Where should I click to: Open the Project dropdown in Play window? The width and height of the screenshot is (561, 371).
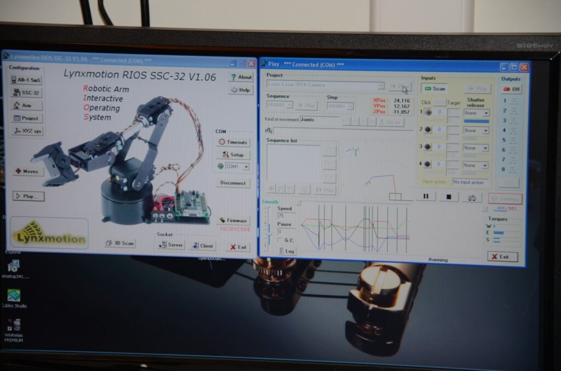[x=381, y=86]
